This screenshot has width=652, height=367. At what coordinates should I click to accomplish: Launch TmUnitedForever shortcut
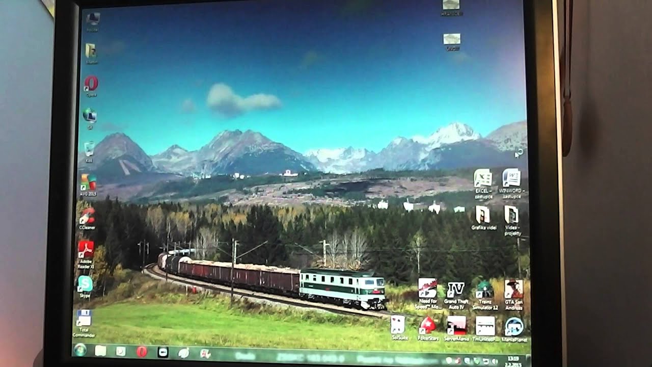[485, 329]
